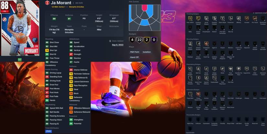Click the Space Creator shooting badge

pos(190,44)
